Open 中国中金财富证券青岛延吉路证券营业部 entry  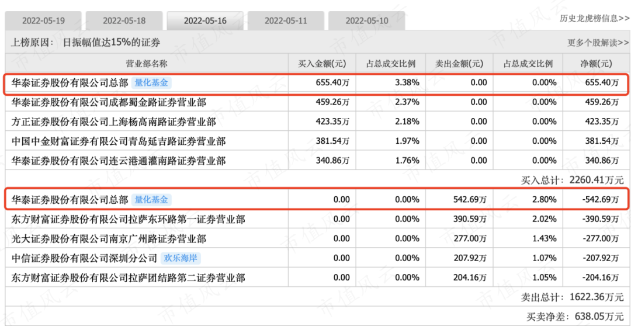[x=119, y=141]
